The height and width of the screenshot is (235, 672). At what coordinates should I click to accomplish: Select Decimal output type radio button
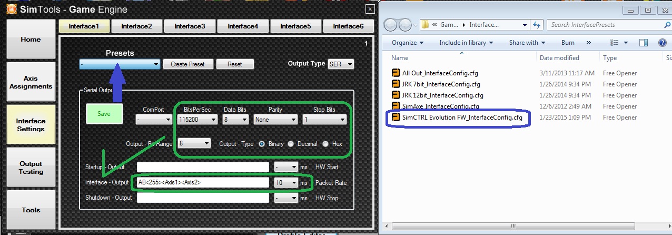click(x=291, y=144)
